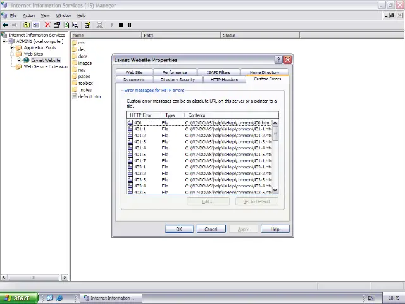The image size is (405, 304).
Task: Collapse the Web Sites node
Action: coord(11,54)
